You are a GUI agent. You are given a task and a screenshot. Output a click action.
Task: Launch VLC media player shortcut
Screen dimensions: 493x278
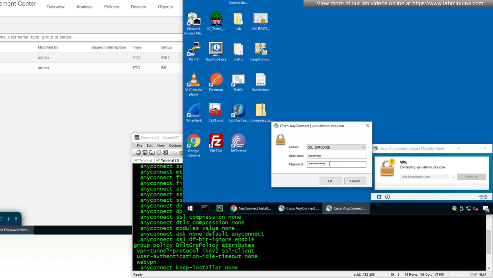pyautogui.click(x=194, y=83)
